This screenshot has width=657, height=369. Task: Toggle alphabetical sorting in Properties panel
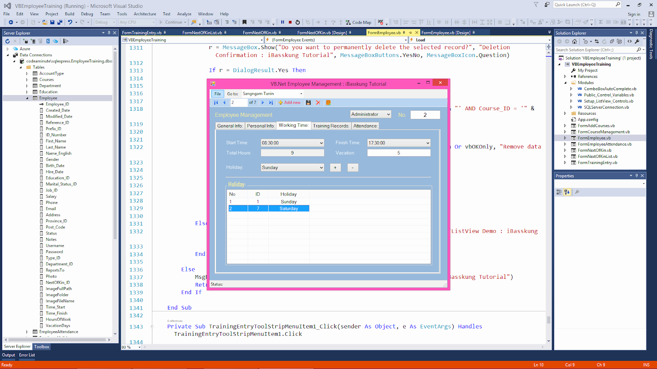[x=567, y=191]
